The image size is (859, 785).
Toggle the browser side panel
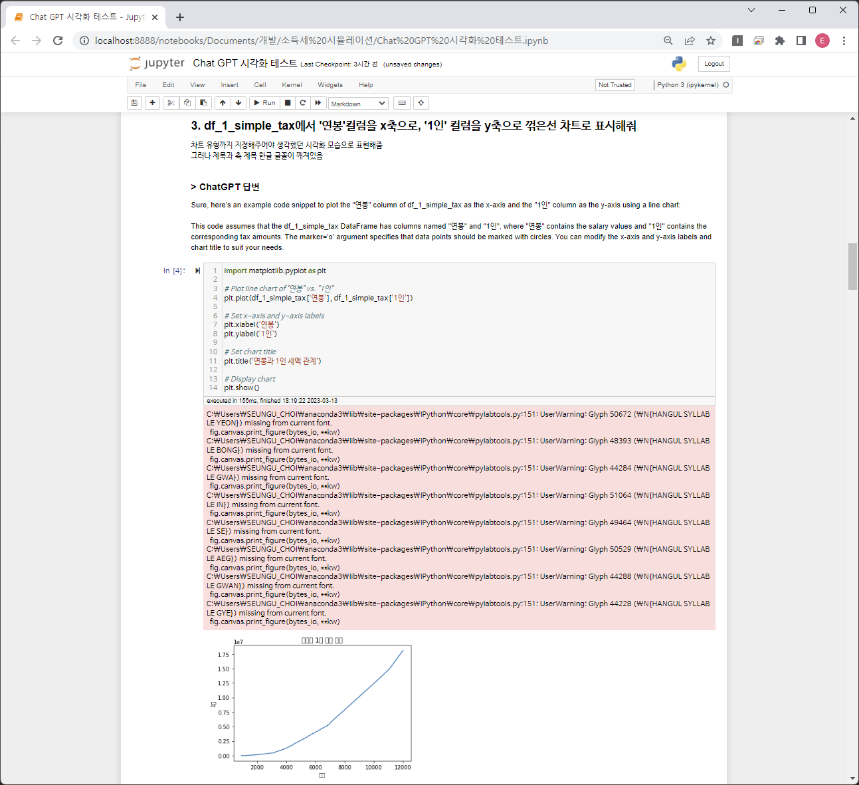click(801, 41)
